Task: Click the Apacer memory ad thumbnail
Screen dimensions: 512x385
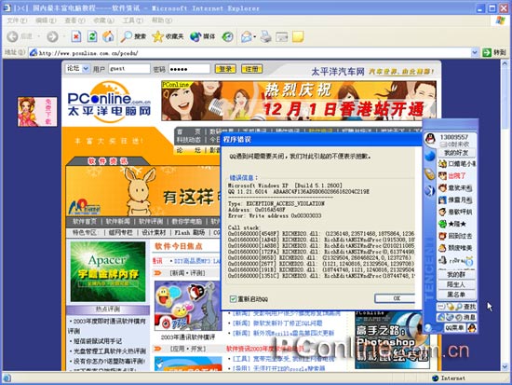Action: 108,271
